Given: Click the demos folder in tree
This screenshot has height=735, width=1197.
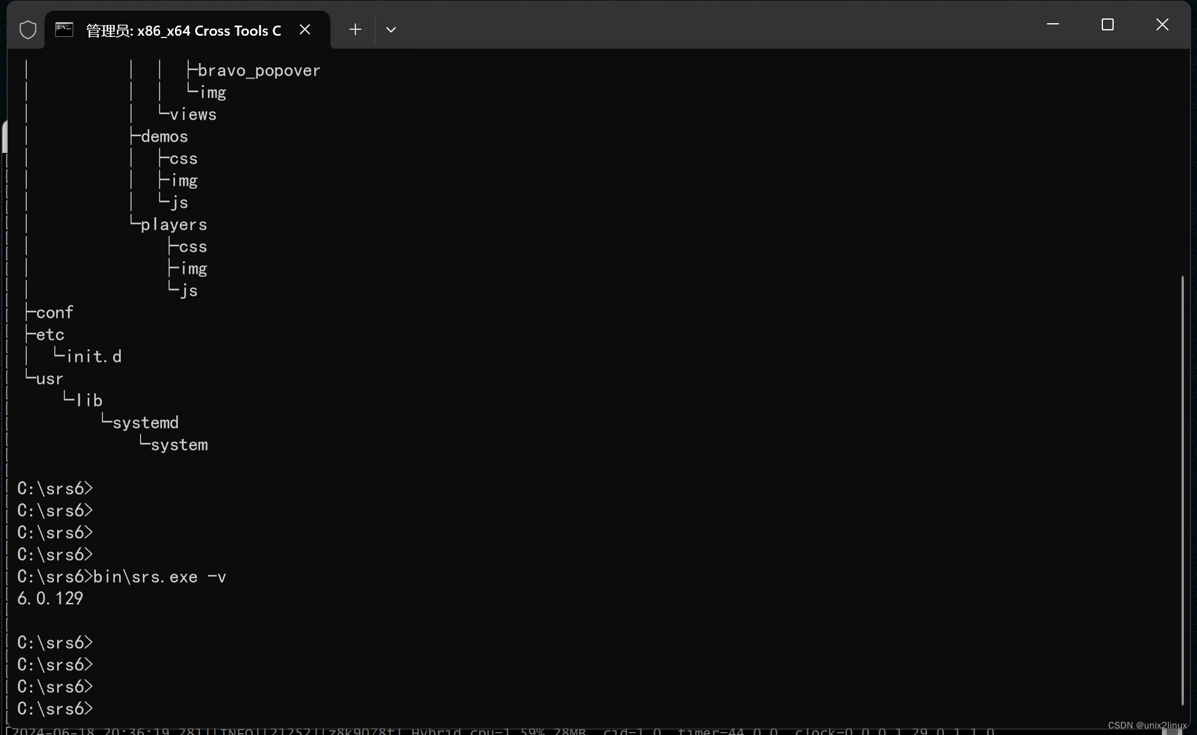Looking at the screenshot, I should click(x=164, y=137).
